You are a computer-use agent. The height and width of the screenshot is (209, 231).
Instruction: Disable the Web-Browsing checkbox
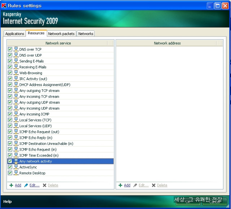10,73
